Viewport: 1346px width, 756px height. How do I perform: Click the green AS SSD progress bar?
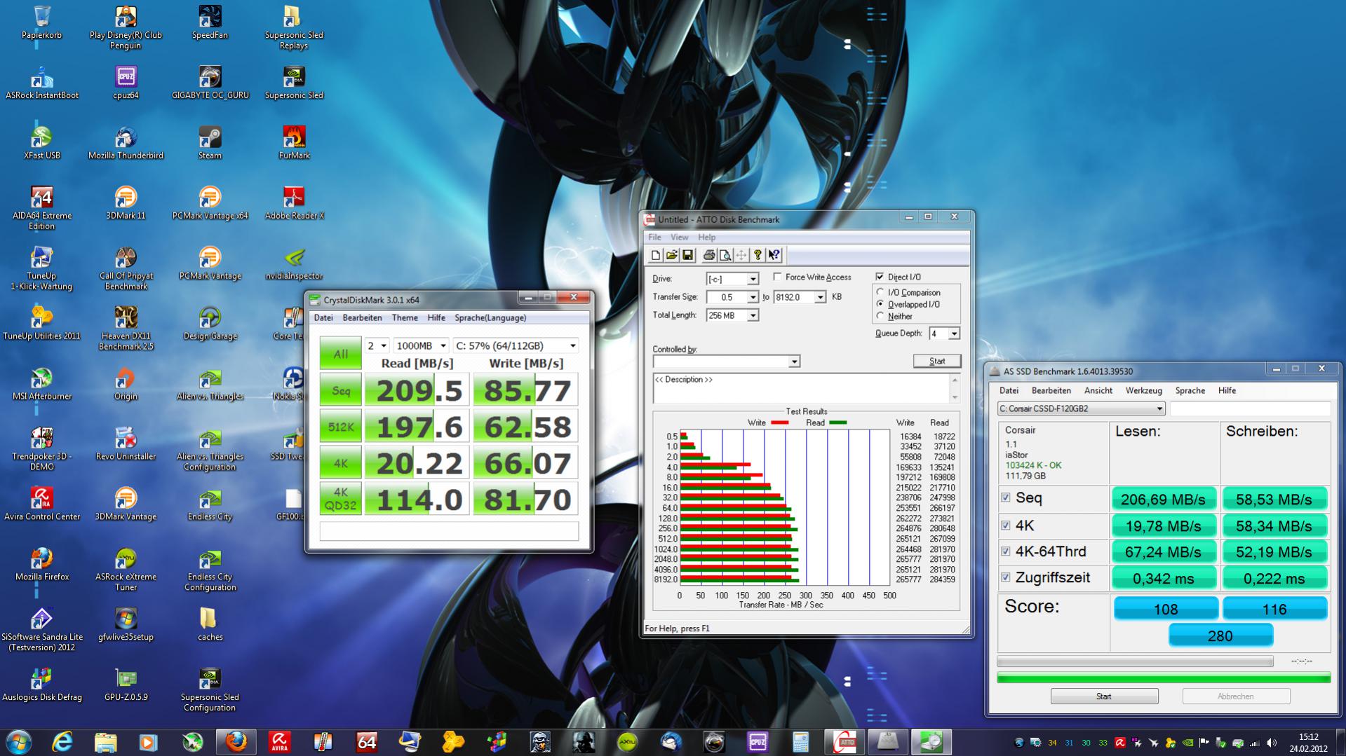tap(1164, 678)
